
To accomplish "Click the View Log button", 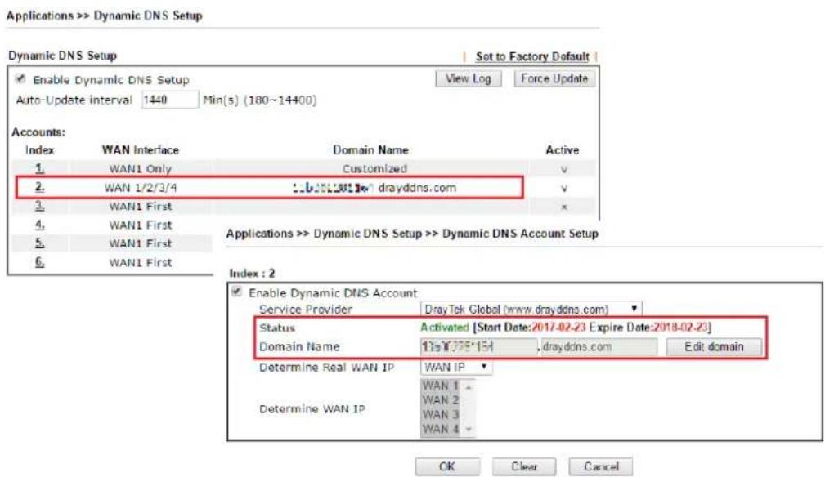I will [x=468, y=78].
